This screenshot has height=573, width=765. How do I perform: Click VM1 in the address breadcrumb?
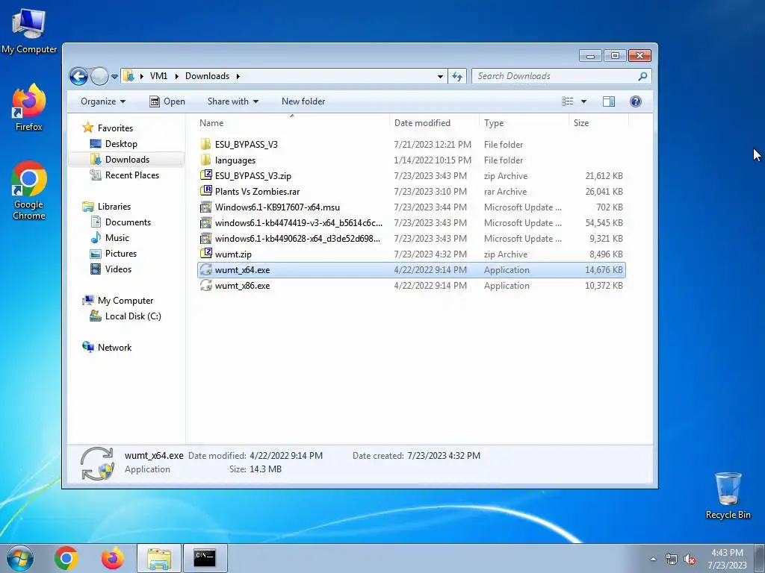point(158,76)
